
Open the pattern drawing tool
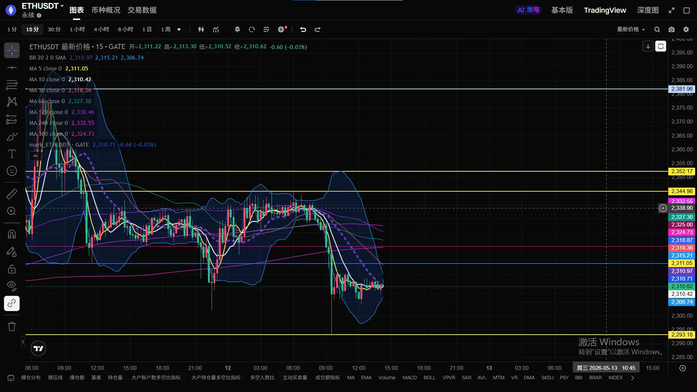12,102
